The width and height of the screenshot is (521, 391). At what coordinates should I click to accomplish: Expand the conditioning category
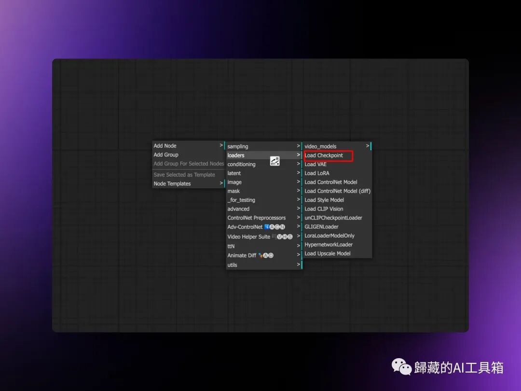tap(264, 164)
